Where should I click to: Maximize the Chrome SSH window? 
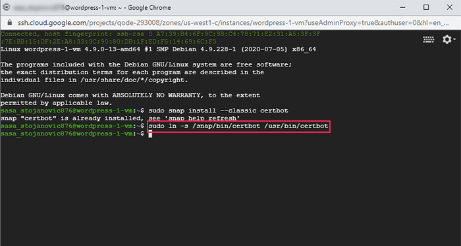tap(426, 7)
